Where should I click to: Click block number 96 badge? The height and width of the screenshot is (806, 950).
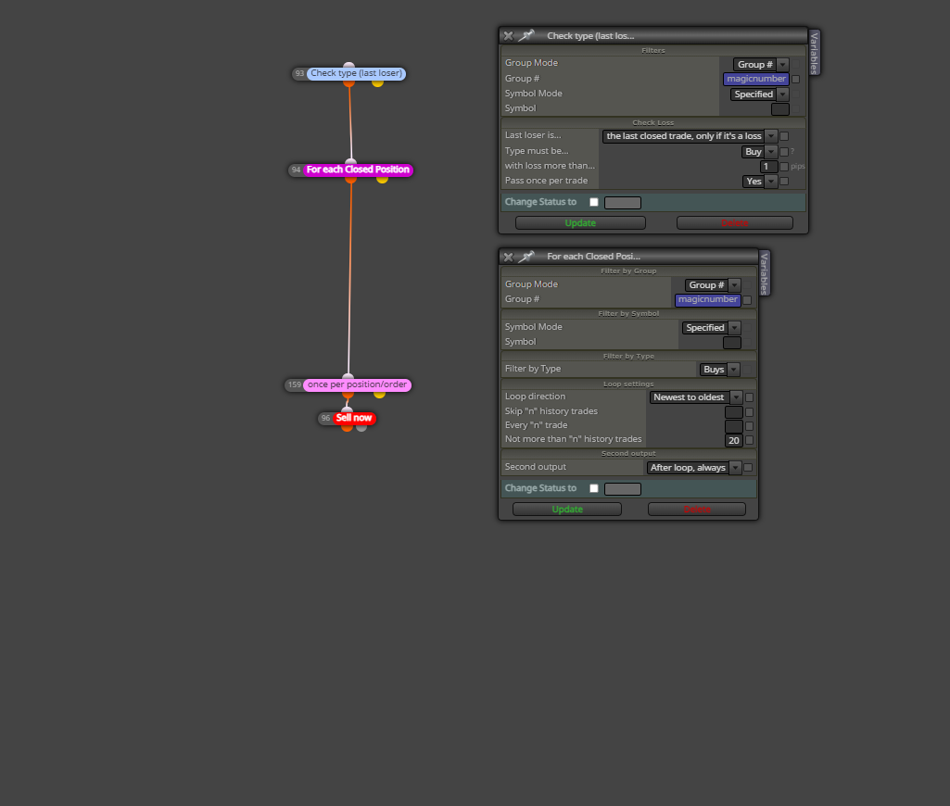click(x=325, y=418)
